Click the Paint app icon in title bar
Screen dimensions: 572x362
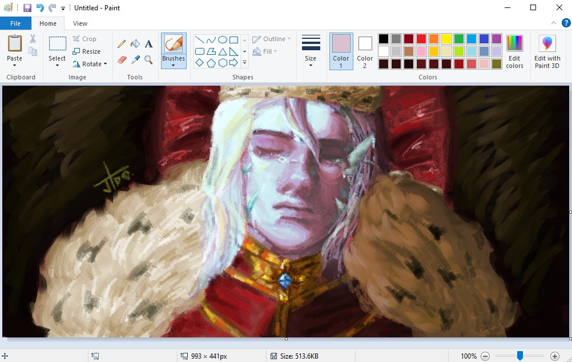click(9, 7)
